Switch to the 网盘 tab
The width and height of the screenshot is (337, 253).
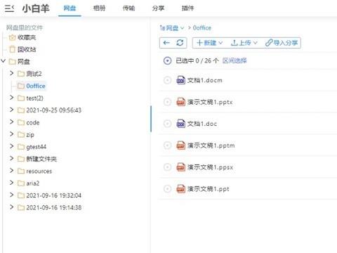[x=70, y=8]
